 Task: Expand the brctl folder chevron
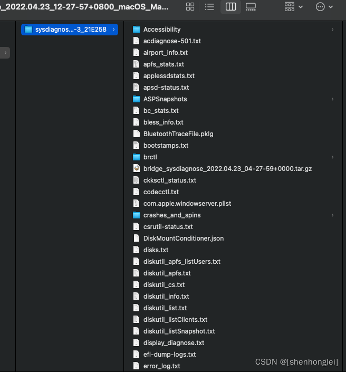pos(332,157)
